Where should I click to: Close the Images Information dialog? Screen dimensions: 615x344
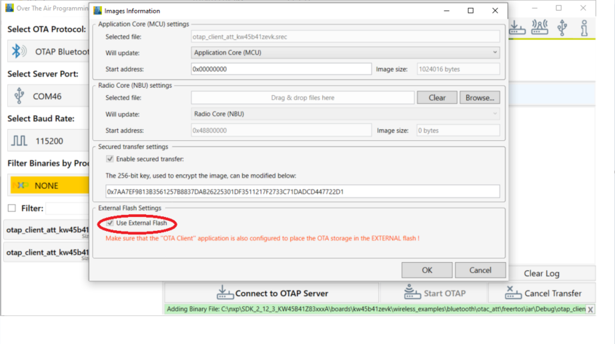click(x=495, y=11)
